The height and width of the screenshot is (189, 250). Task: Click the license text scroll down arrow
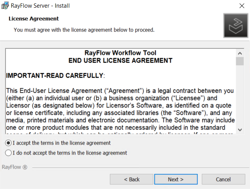[x=240, y=130]
